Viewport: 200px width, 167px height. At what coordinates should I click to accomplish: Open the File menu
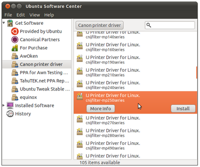click(x=8, y=15)
